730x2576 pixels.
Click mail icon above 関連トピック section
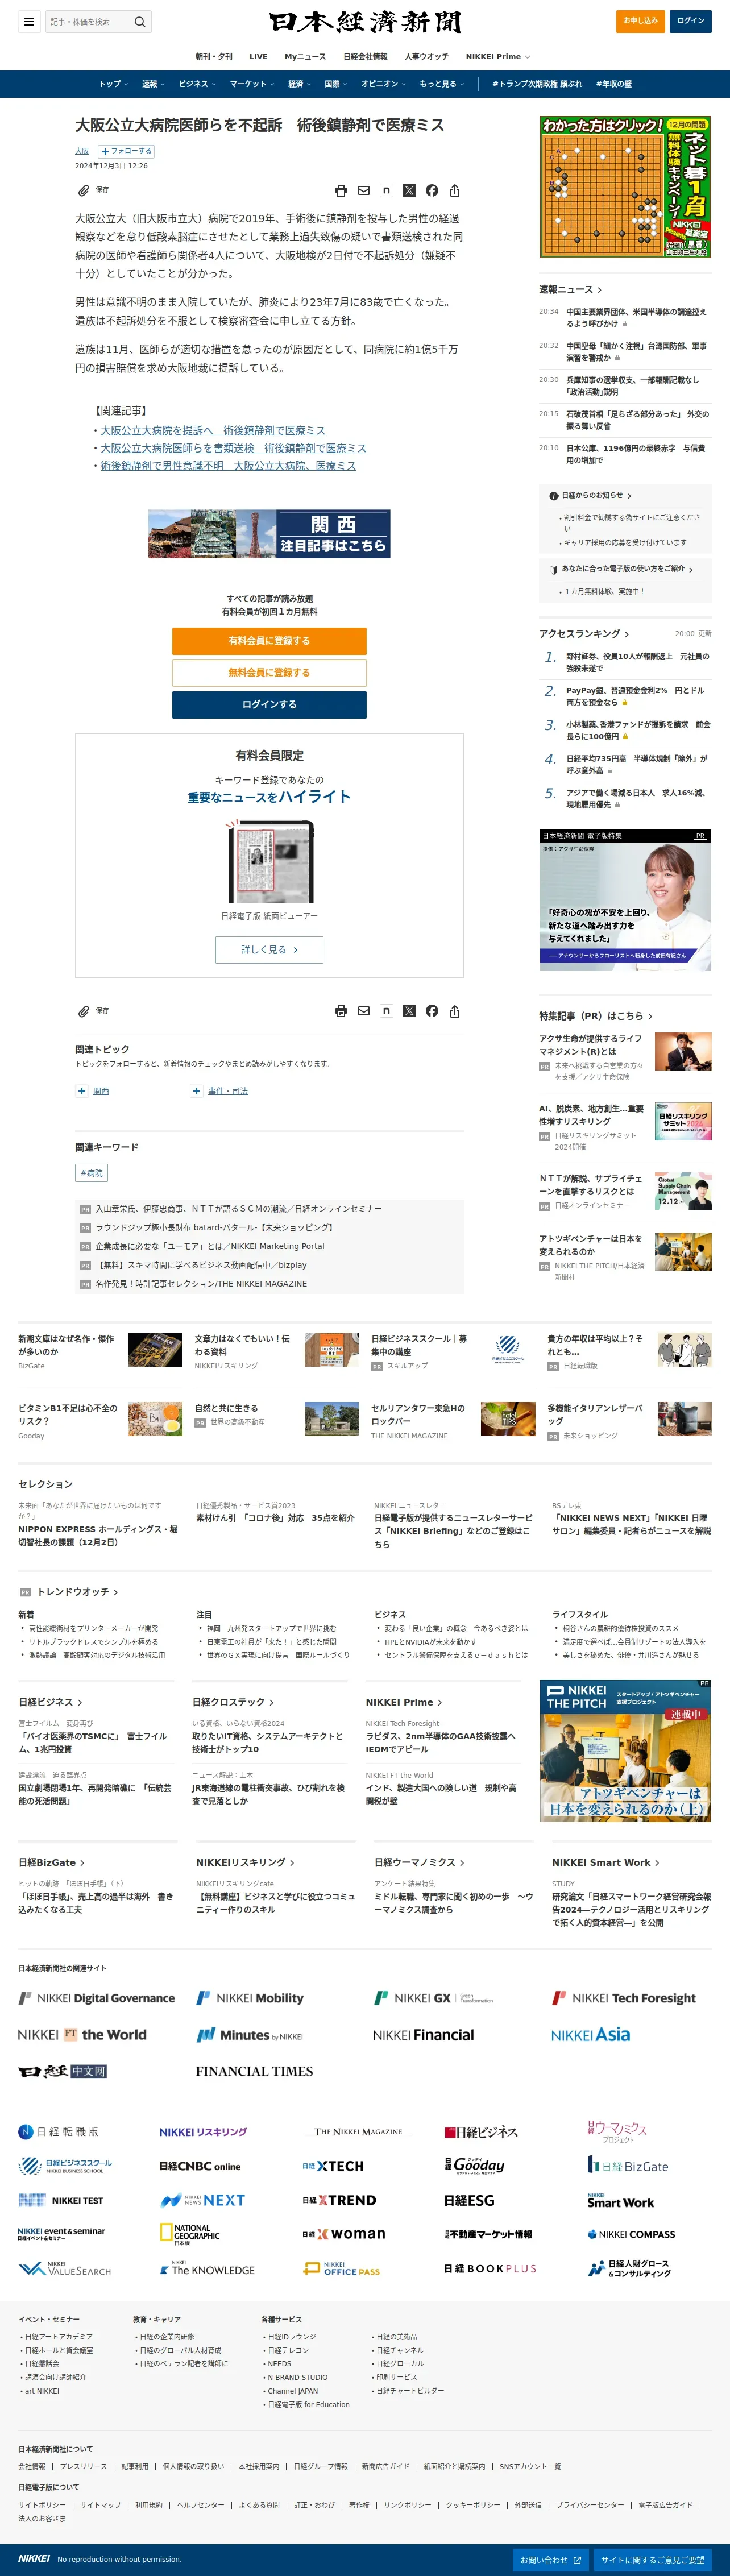point(364,1011)
